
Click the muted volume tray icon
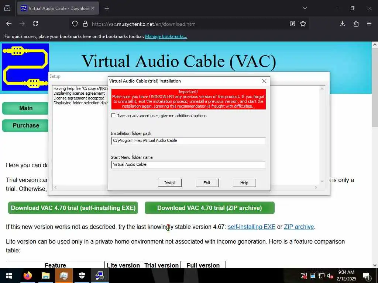click(x=330, y=276)
